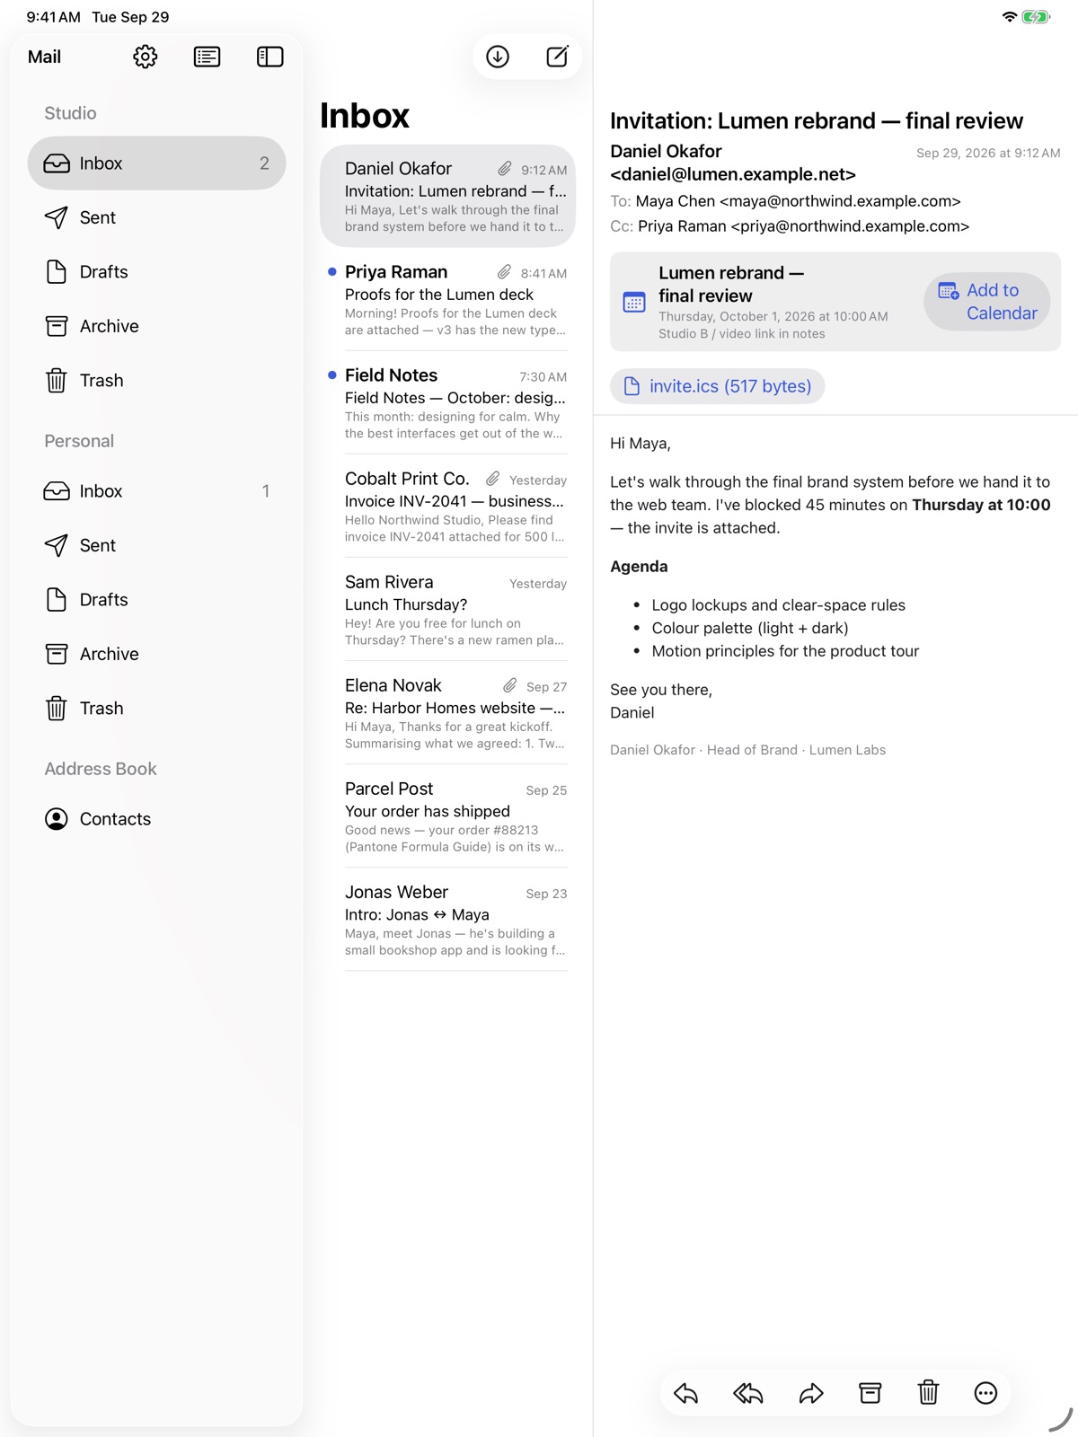Image resolution: width=1078 pixels, height=1437 pixels.
Task: Open Parcel Post shipping email
Action: (x=447, y=816)
